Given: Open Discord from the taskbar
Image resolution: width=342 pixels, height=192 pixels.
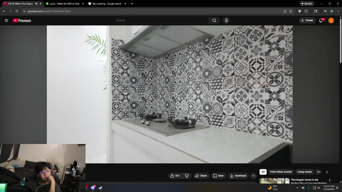Looking at the screenshot, I should tap(93, 188).
